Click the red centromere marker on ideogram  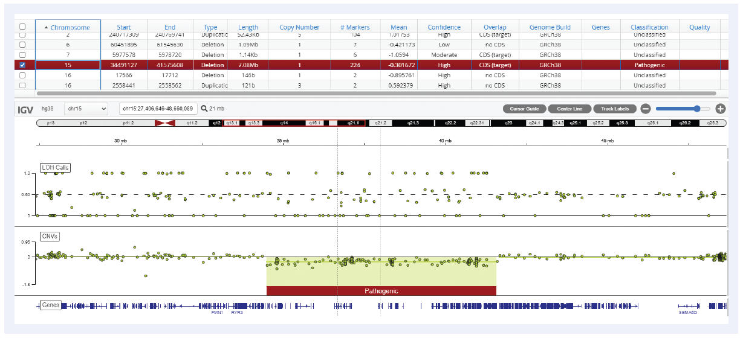(x=165, y=123)
